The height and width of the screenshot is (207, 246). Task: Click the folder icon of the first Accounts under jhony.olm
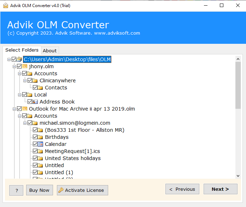click(x=30, y=73)
